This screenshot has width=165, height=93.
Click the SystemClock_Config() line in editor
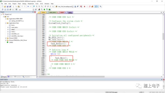(60, 23)
